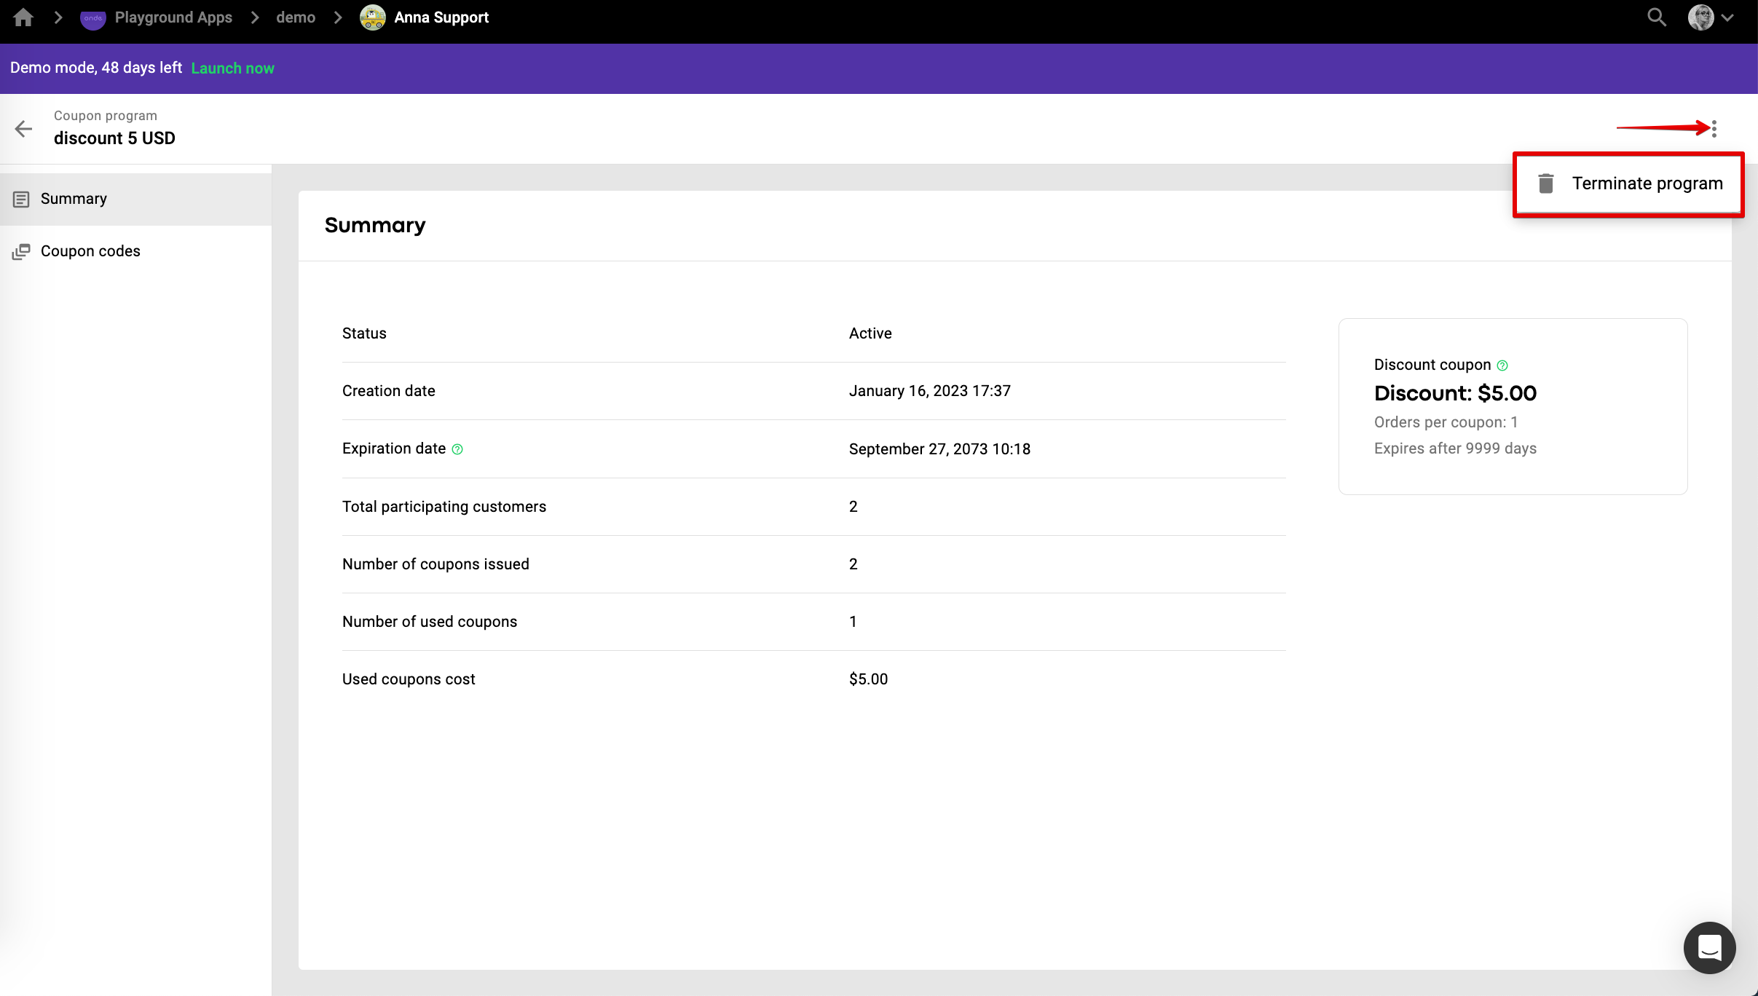This screenshot has width=1758, height=996.
Task: Open the Summary sidebar tab
Action: coord(74,199)
